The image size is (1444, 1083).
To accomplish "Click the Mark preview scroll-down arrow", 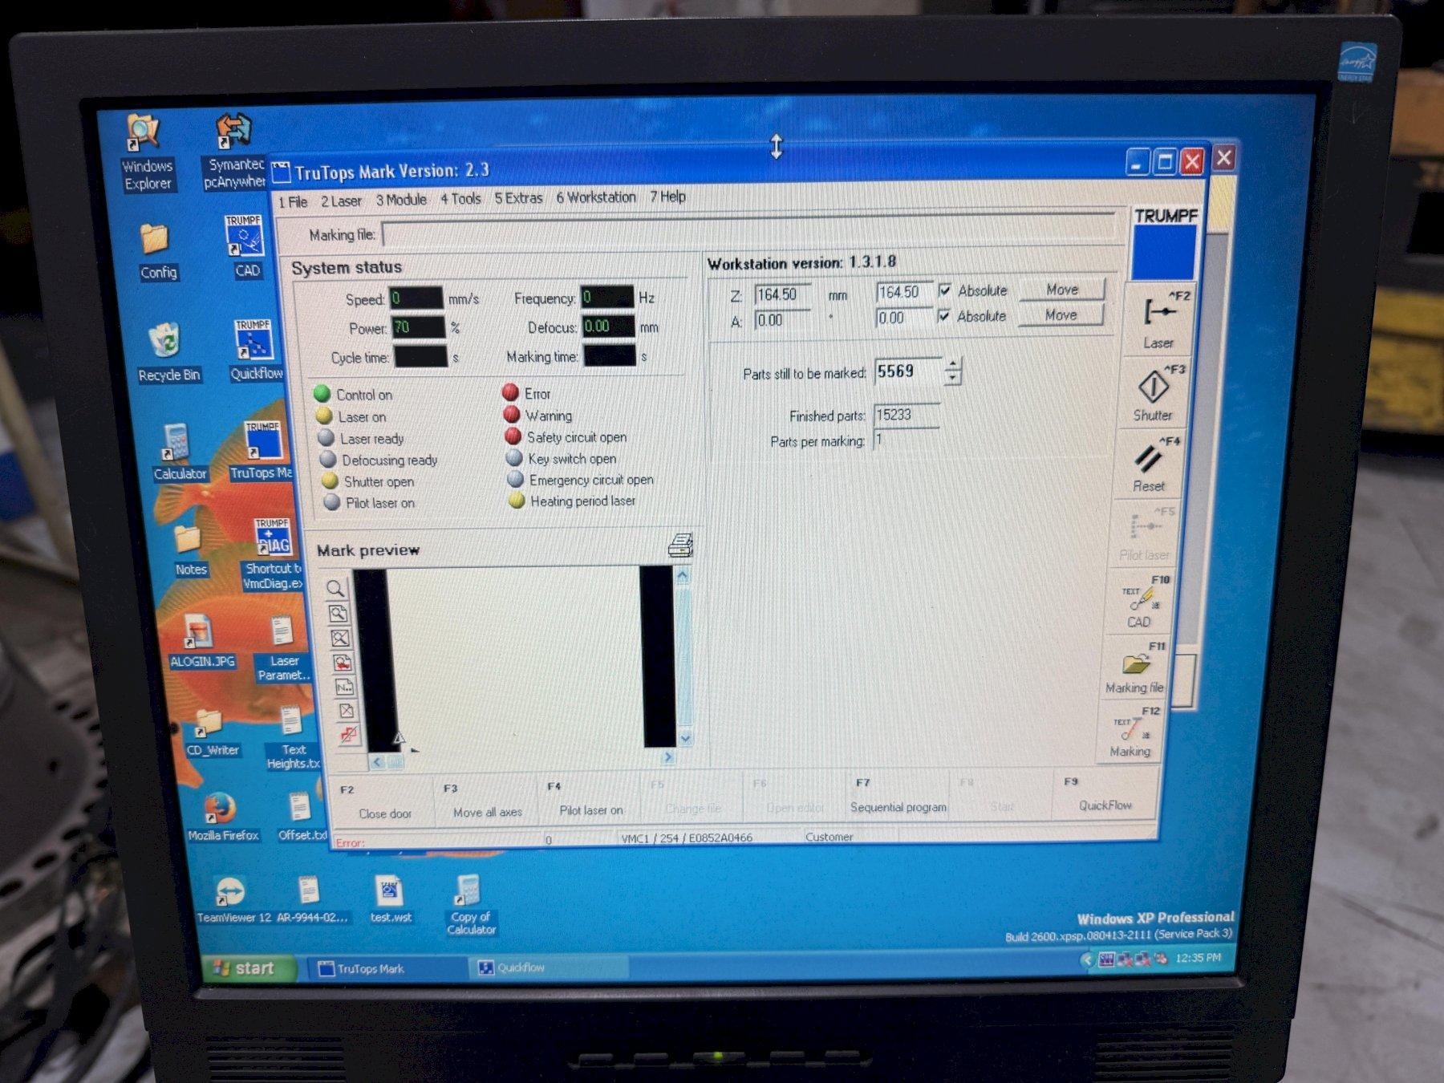I will (685, 738).
